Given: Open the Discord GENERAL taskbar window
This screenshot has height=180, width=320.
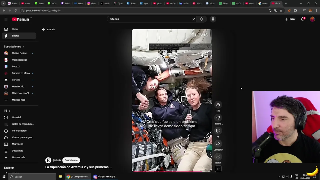Looking at the screenshot, I should tap(105, 177).
